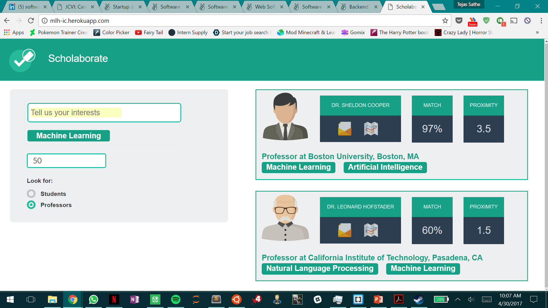Click Leonard Hofstader's email envelope icon
This screenshot has width=548, height=308.
pyautogui.click(x=344, y=230)
